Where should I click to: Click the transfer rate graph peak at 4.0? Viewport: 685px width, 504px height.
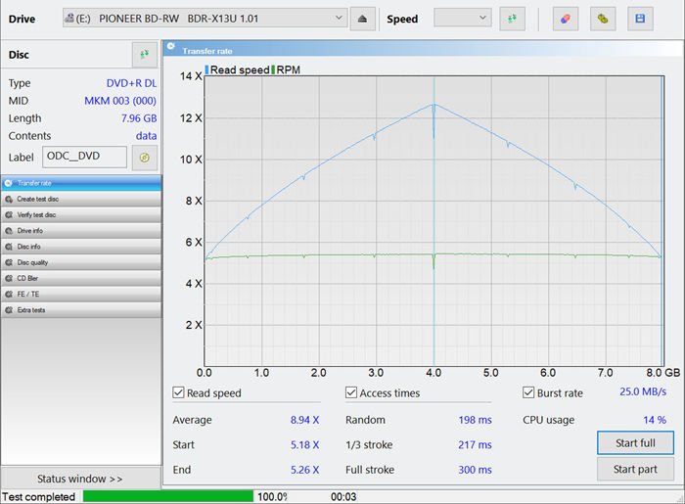[x=434, y=105]
